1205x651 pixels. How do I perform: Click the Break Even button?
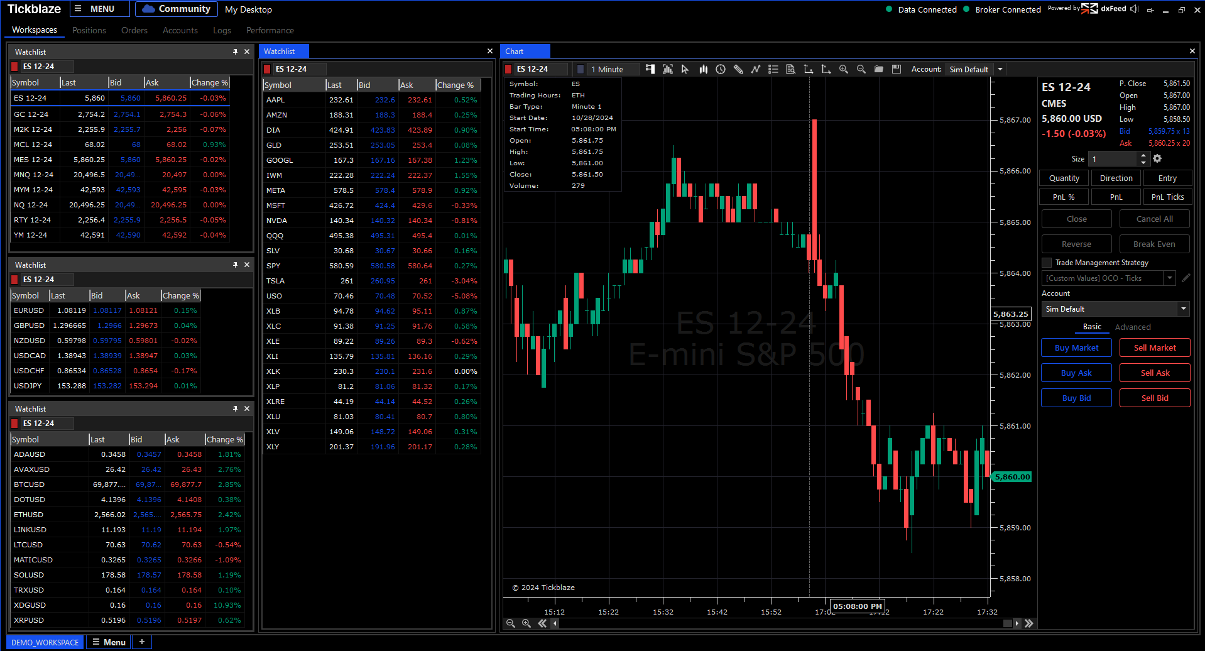click(x=1154, y=244)
